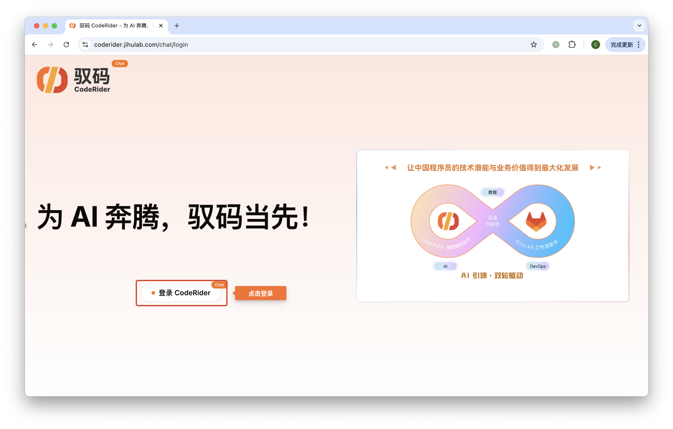The height and width of the screenshot is (429, 673).
Task: Click the red macOS close window button
Action: 37,26
